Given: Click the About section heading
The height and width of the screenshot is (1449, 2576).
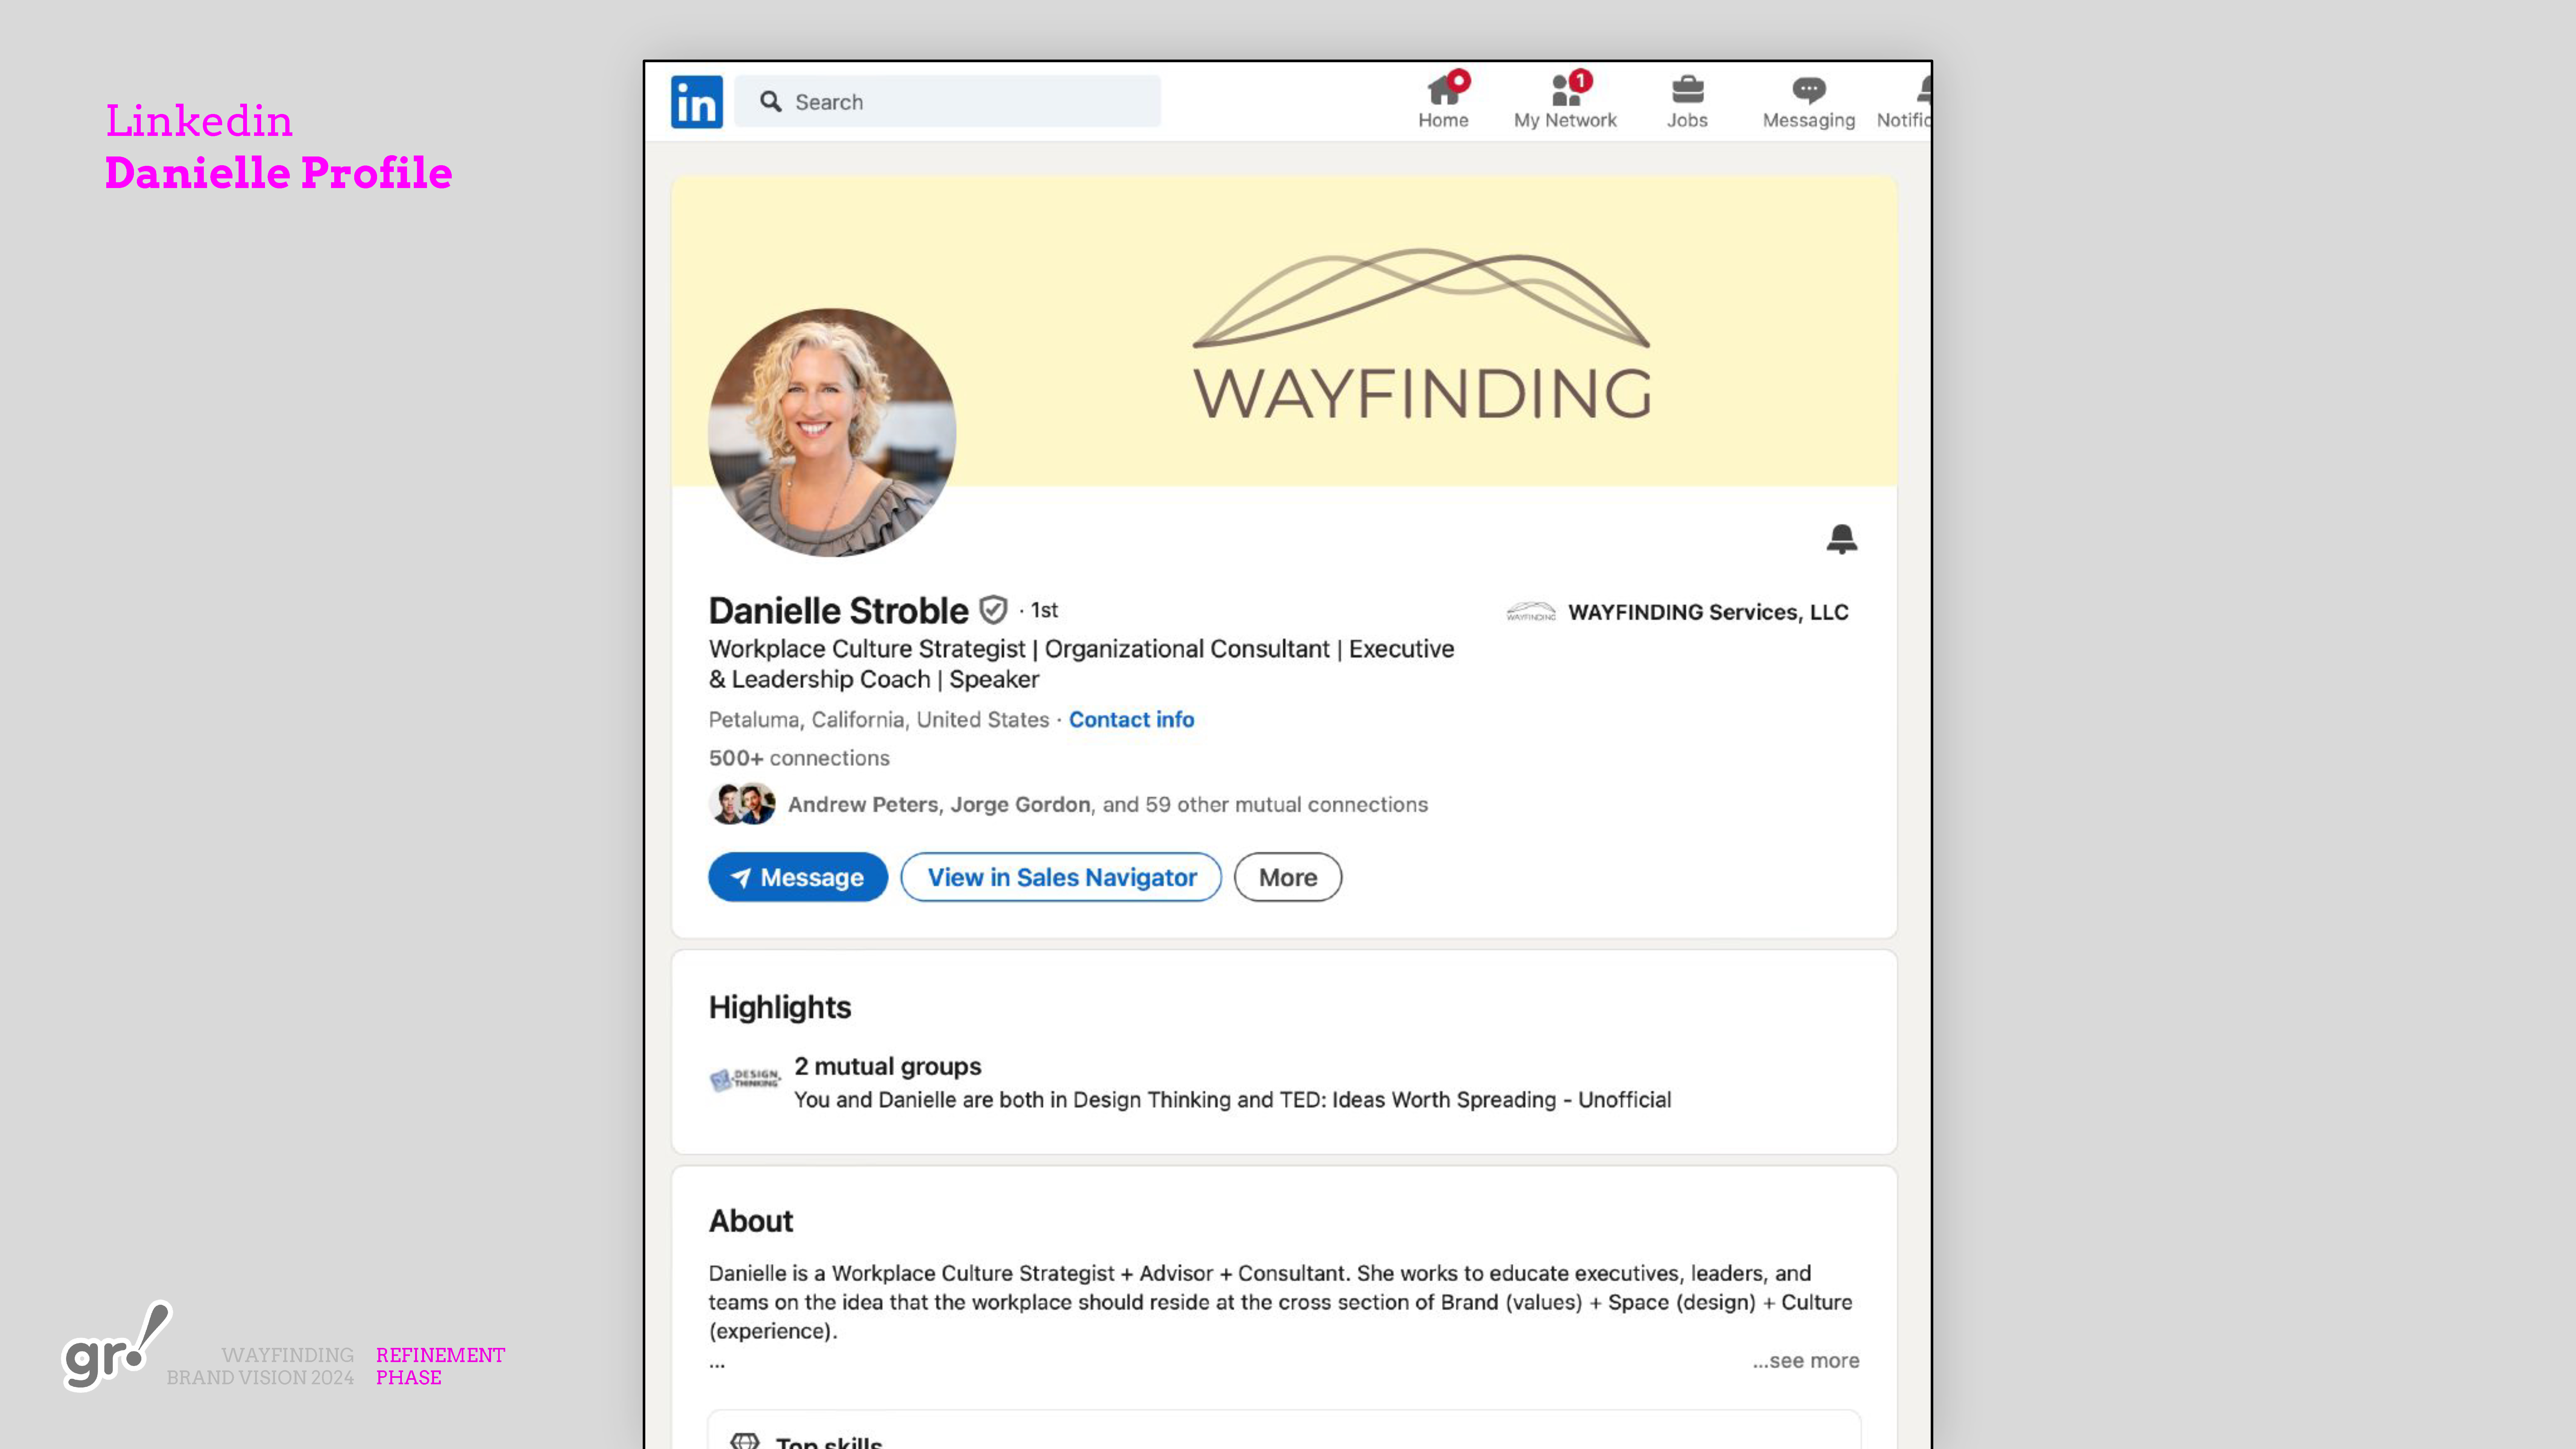Looking at the screenshot, I should click(751, 1221).
